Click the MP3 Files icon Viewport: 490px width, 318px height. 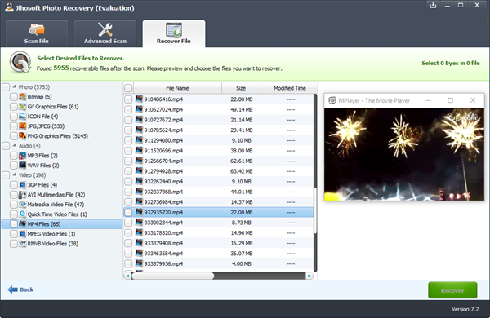(22, 156)
